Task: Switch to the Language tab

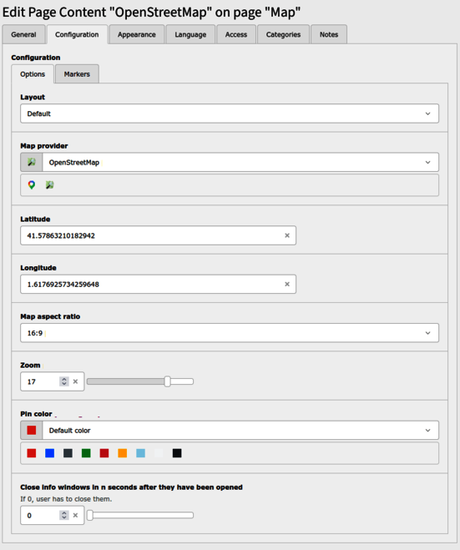Action: pyautogui.click(x=190, y=34)
